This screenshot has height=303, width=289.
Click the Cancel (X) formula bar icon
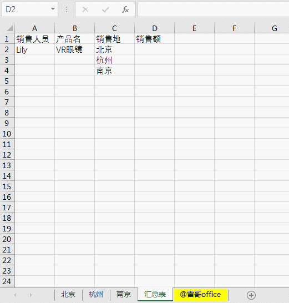coord(85,9)
